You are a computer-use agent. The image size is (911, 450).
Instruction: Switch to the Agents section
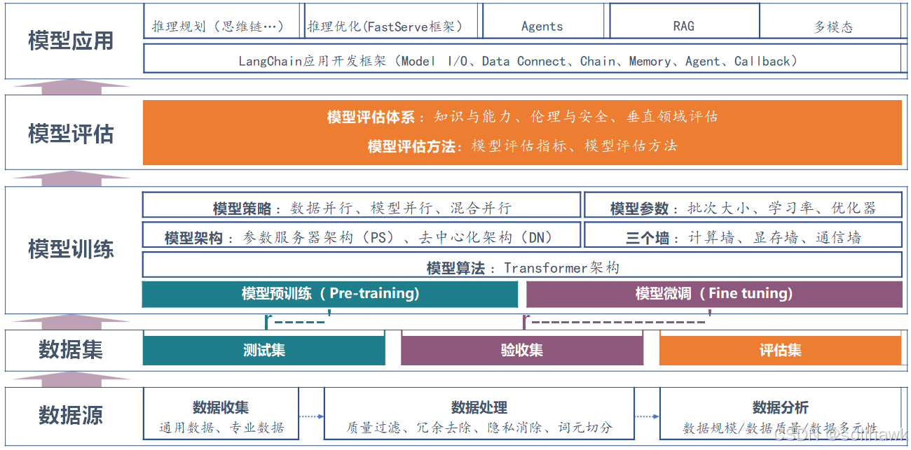click(x=543, y=26)
